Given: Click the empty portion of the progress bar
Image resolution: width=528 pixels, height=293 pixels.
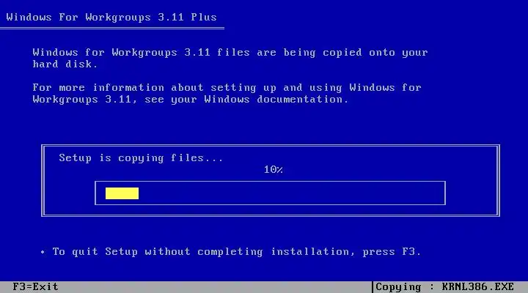Looking at the screenshot, I should coord(292,193).
